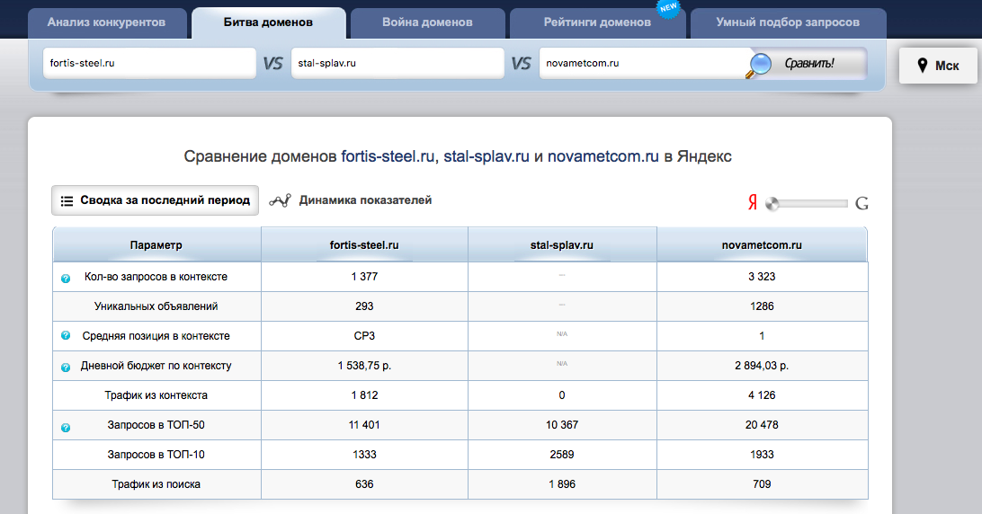This screenshot has width=982, height=514.
Task: Click the value 3 323 for novametcom.ru
Action: [762, 276]
